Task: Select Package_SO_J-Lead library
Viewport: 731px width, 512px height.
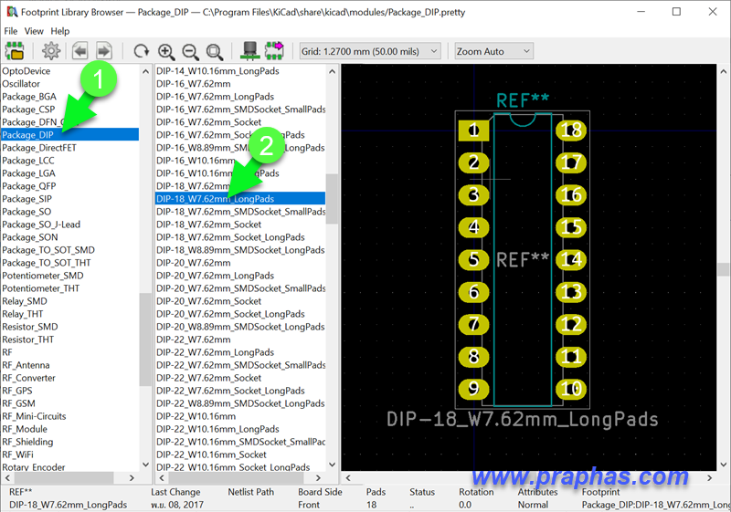Action: click(41, 225)
